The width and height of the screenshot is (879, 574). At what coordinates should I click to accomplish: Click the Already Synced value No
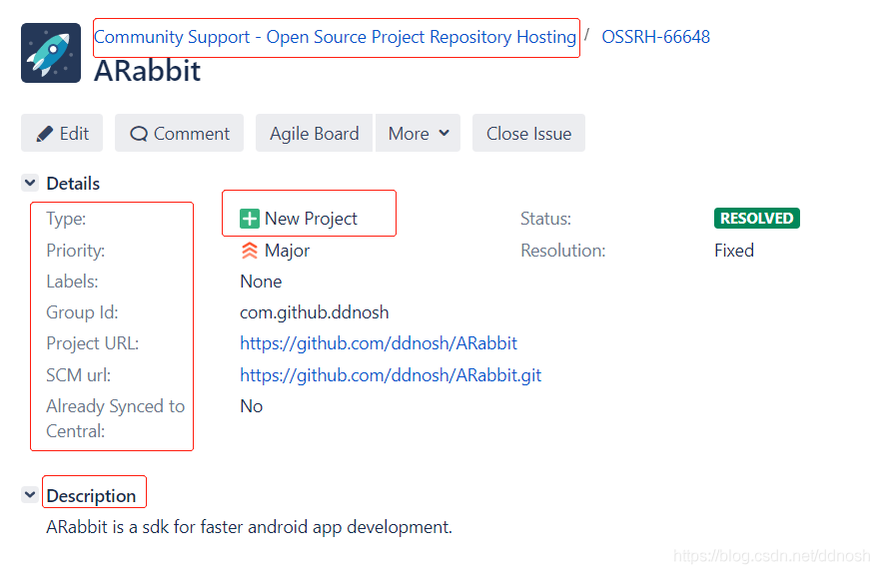(251, 406)
